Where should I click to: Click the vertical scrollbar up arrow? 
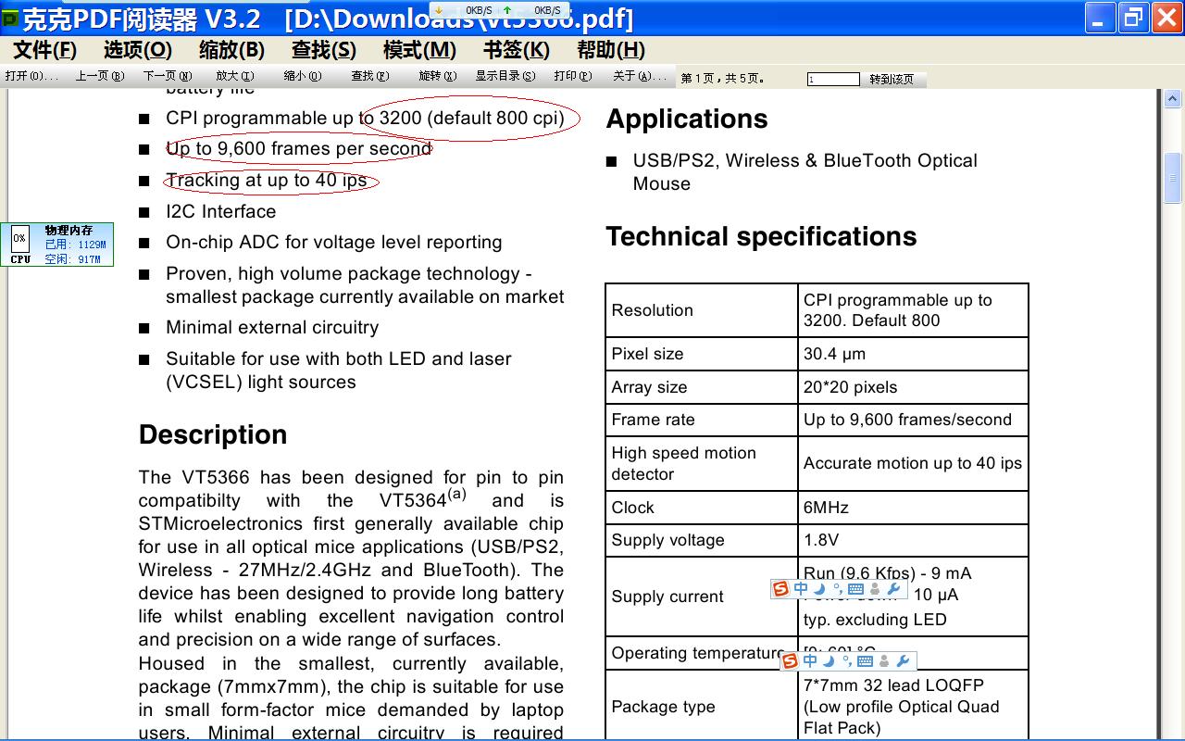click(x=1172, y=98)
